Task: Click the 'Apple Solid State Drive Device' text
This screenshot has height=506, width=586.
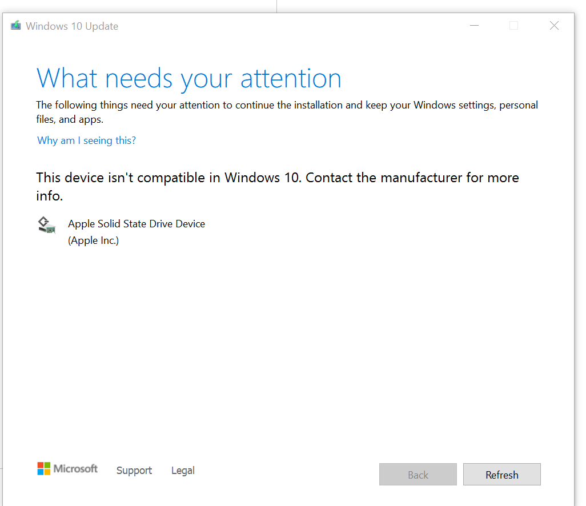Action: point(137,224)
